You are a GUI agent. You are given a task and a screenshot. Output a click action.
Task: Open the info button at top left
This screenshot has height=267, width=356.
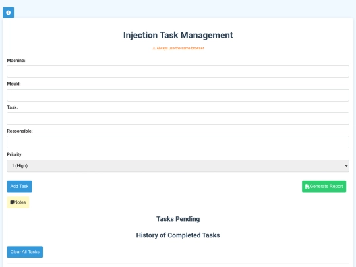click(8, 13)
